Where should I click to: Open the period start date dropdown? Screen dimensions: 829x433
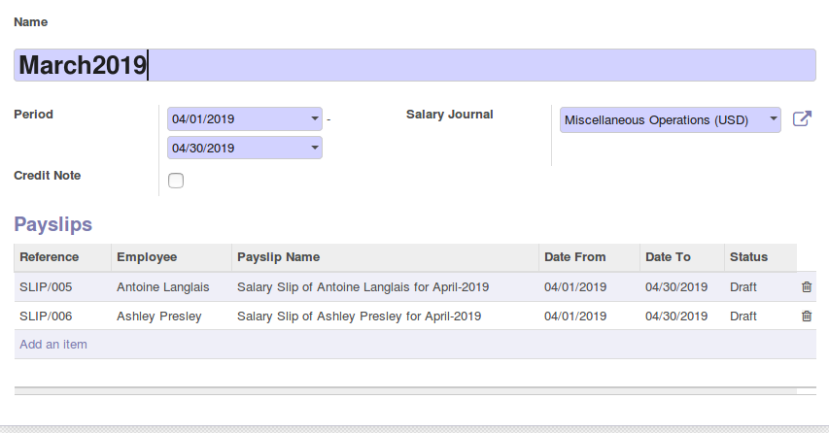[x=315, y=119]
